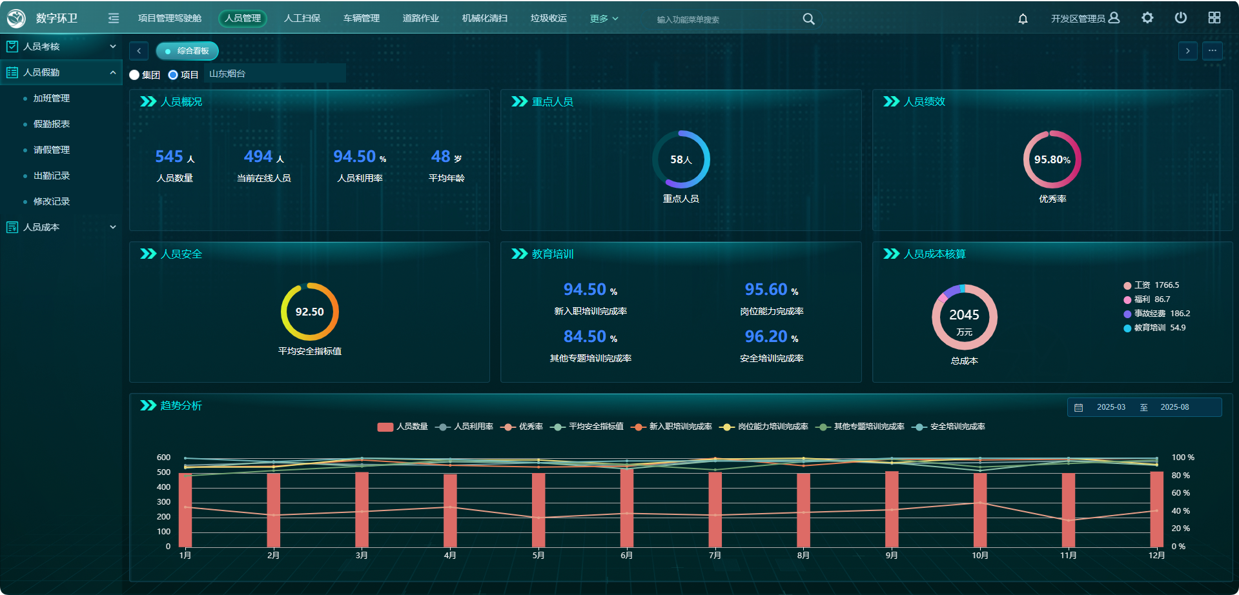Click the notification bell icon
The width and height of the screenshot is (1239, 595).
point(1023,19)
